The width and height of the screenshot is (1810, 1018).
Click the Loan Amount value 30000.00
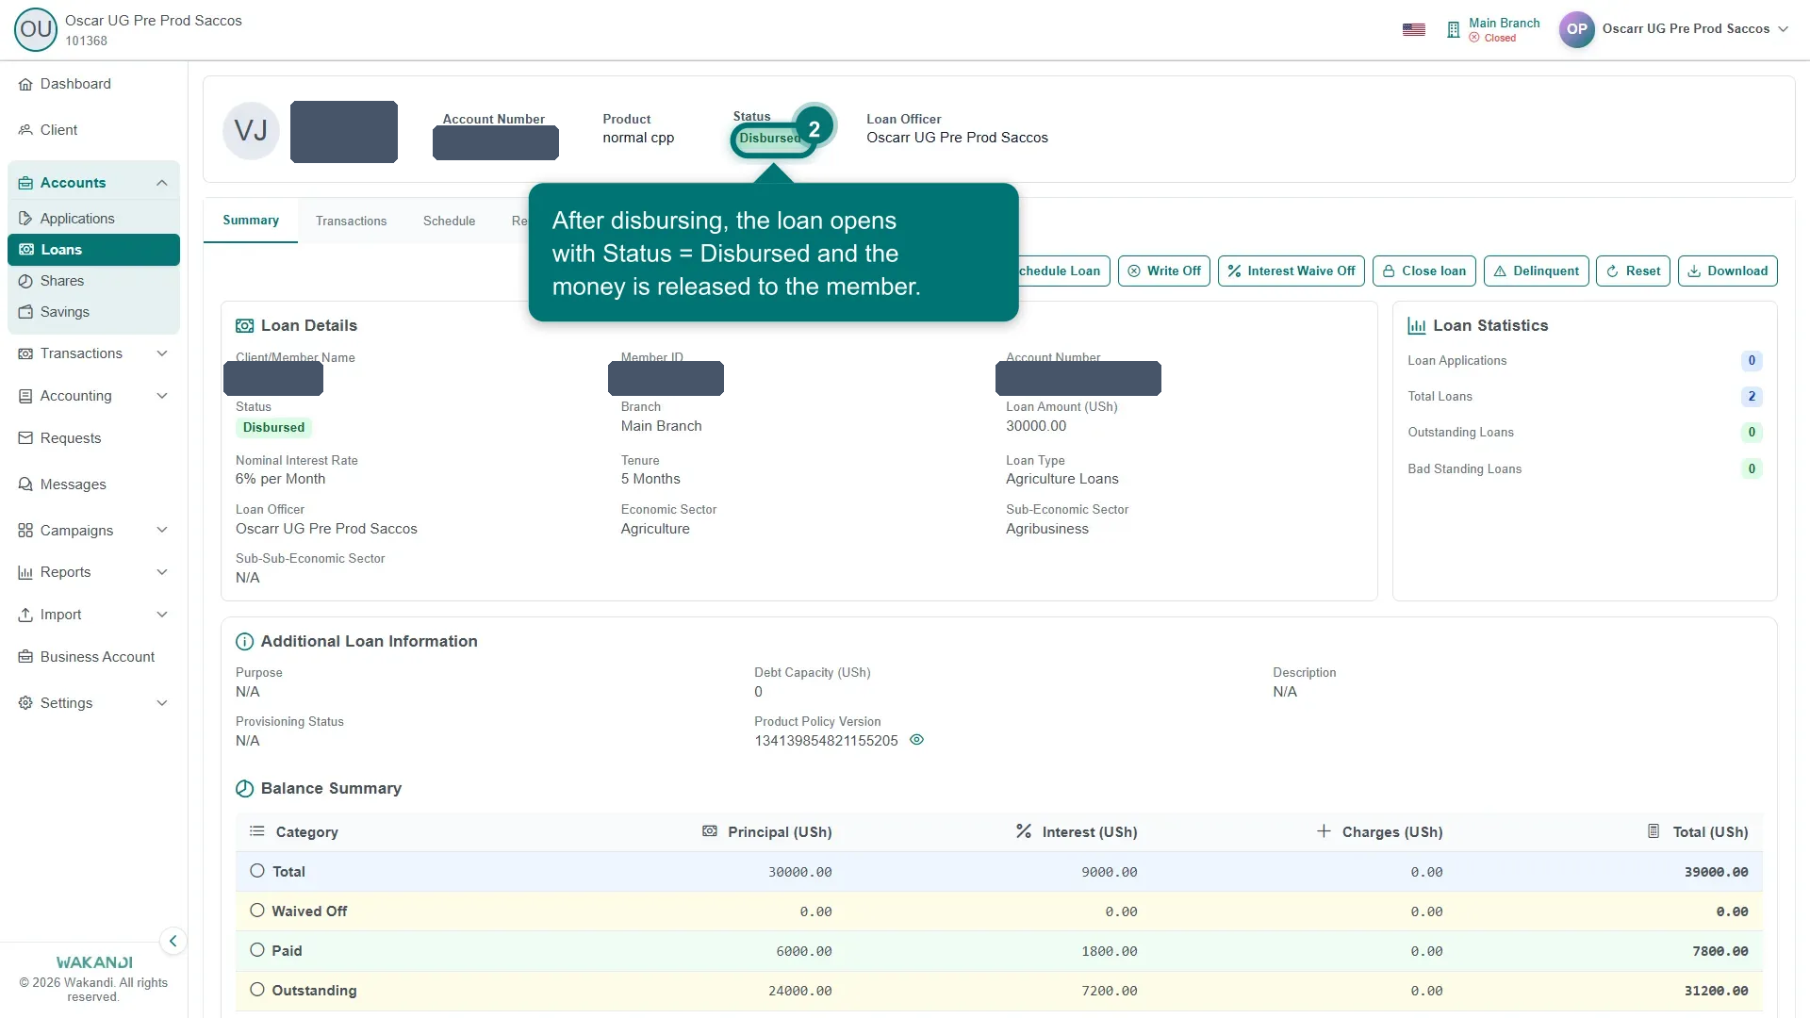1036,426
